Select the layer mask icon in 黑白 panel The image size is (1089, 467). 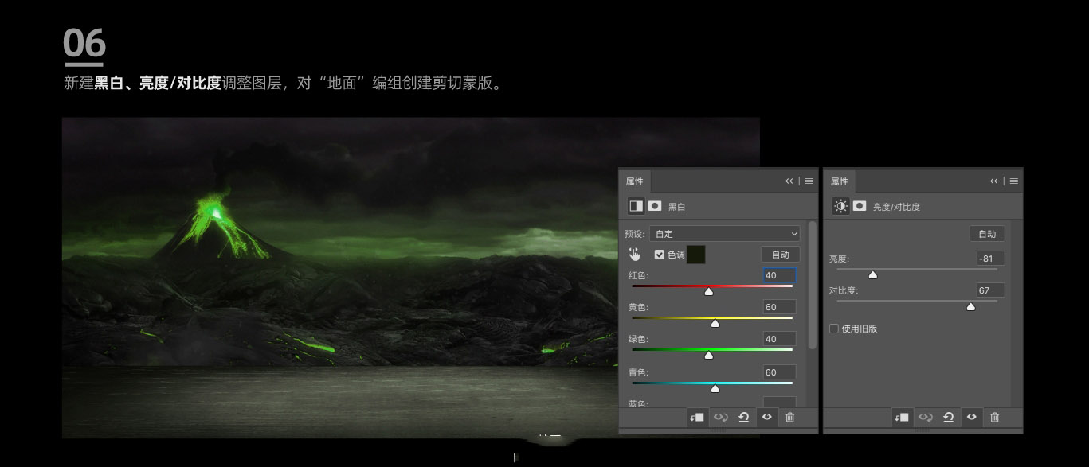coord(655,206)
